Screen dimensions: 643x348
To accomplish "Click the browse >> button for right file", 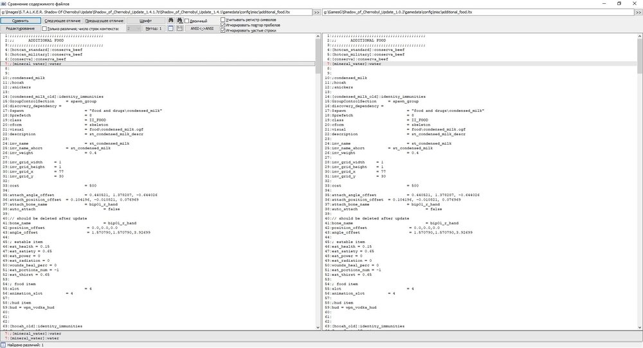I will click(637, 12).
